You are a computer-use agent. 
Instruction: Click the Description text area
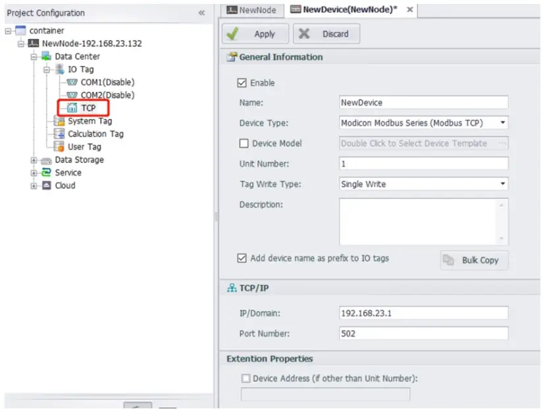click(423, 221)
